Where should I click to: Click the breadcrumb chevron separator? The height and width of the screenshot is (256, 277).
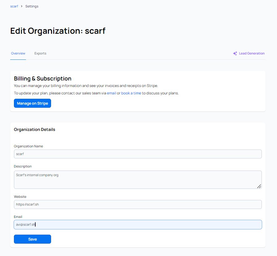22,7
